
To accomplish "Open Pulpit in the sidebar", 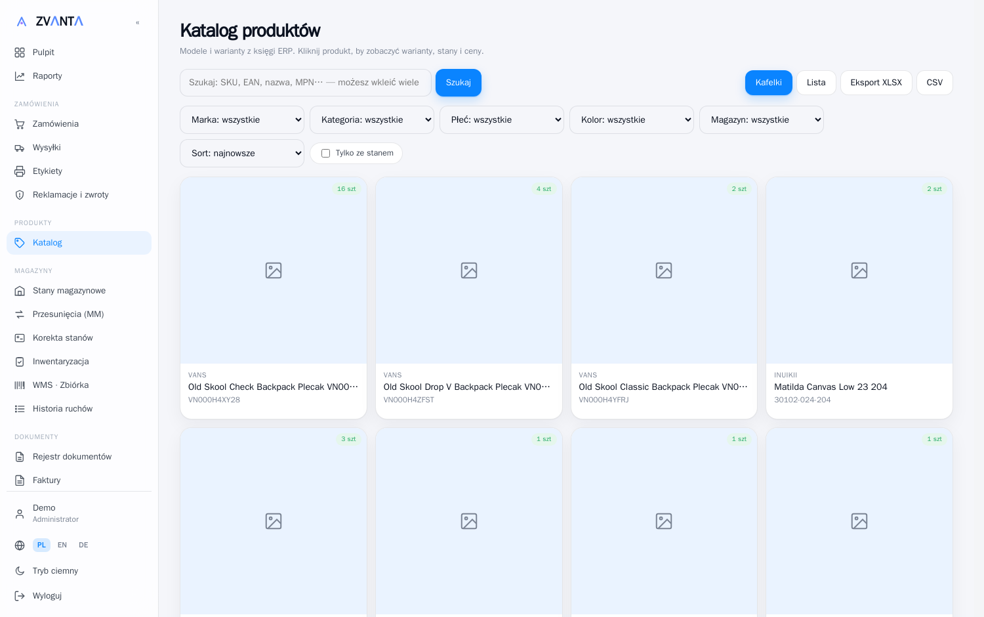I will click(x=79, y=53).
